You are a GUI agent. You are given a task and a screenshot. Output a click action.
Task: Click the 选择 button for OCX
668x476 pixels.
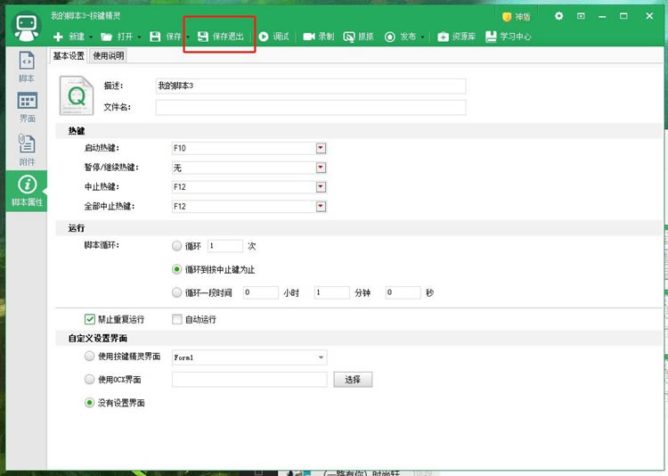(x=353, y=380)
